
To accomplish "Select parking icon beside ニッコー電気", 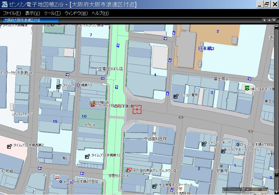I will 176,96.
